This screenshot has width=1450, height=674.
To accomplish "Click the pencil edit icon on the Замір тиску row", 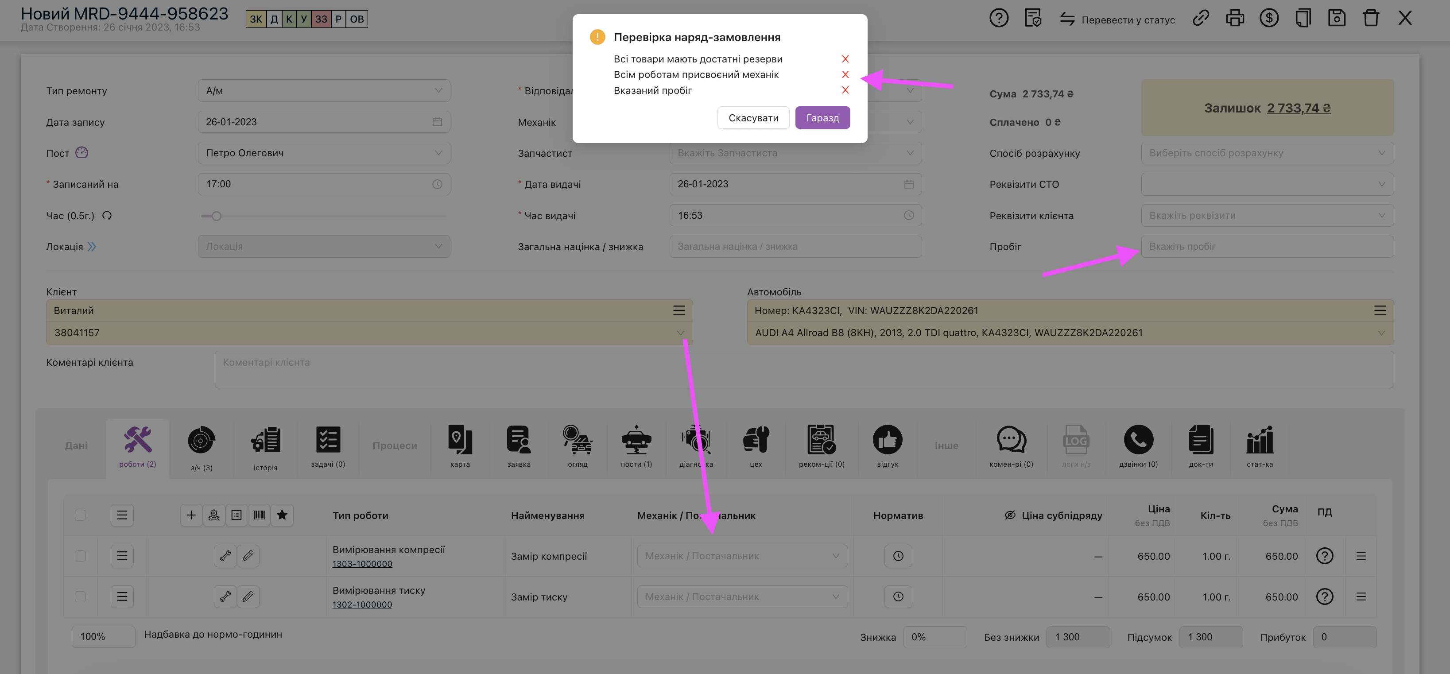I will (248, 597).
